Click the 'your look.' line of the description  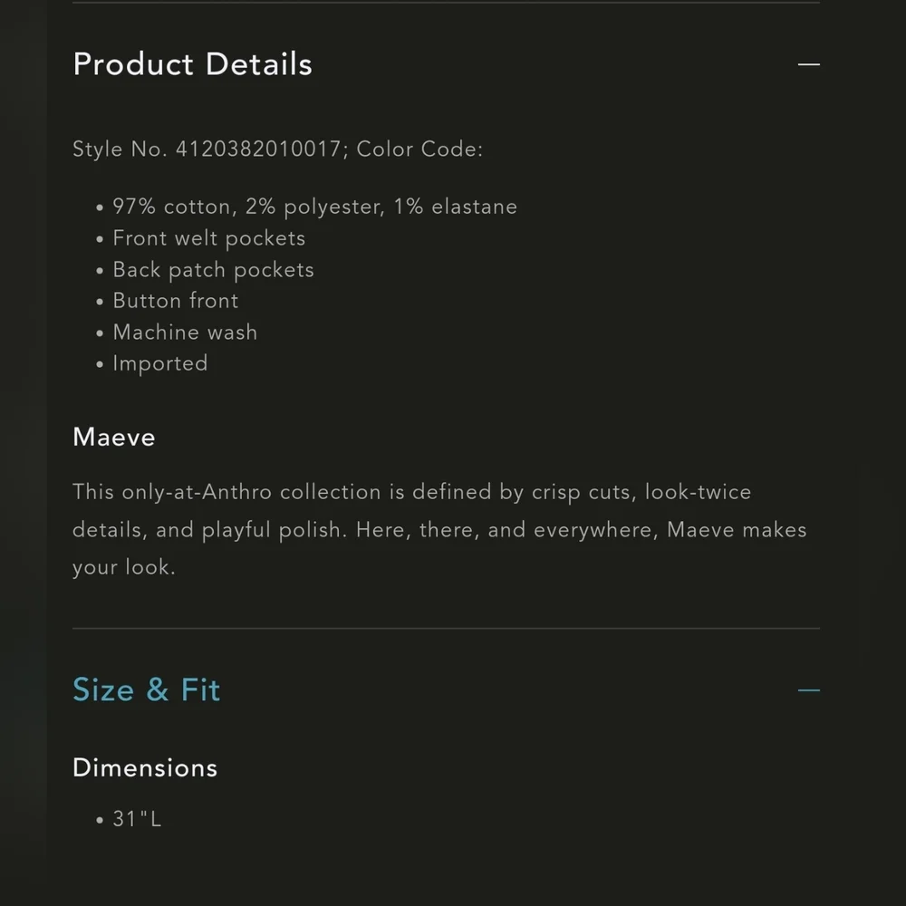click(x=124, y=568)
